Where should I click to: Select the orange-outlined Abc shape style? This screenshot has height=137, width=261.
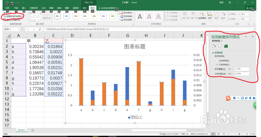[76, 16]
